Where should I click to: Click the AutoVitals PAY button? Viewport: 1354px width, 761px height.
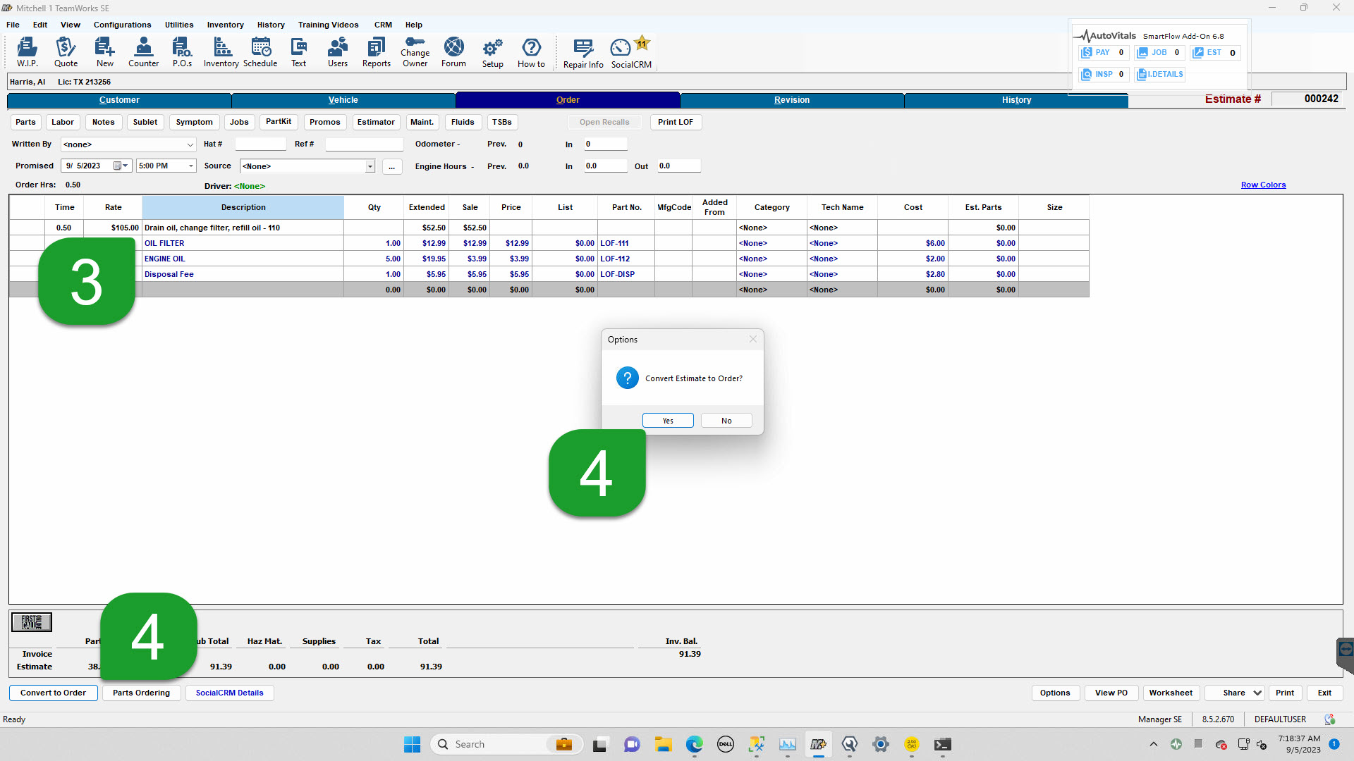pyautogui.click(x=1104, y=53)
